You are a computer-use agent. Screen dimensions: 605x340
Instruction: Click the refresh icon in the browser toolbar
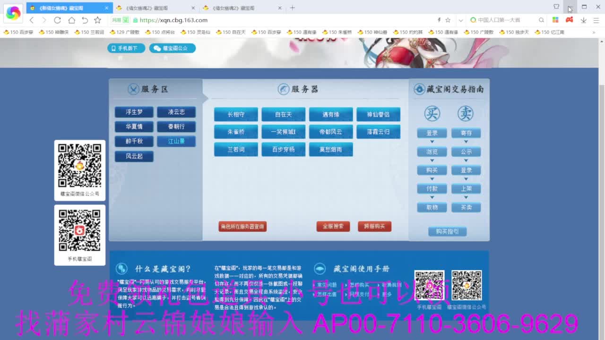(58, 21)
